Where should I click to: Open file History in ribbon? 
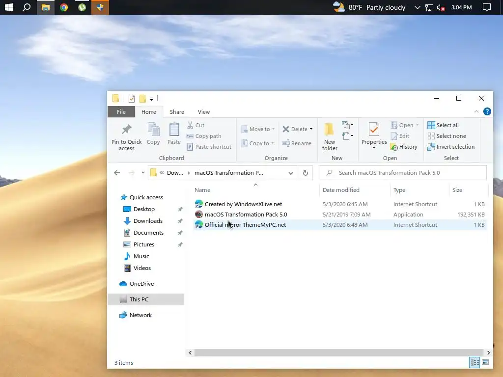point(404,147)
